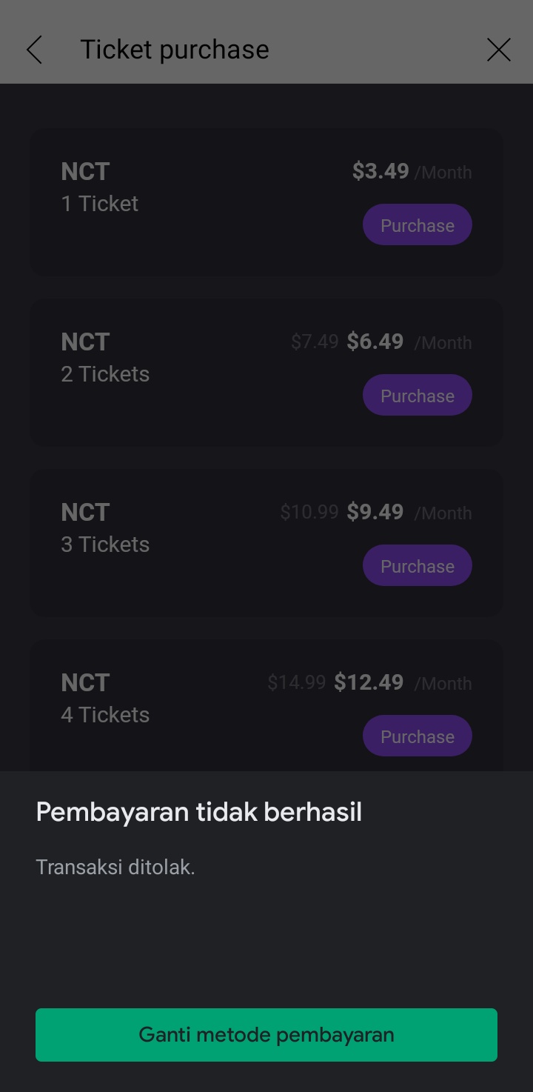
Task: Select the NCT 4 Tickets label
Action: (105, 699)
